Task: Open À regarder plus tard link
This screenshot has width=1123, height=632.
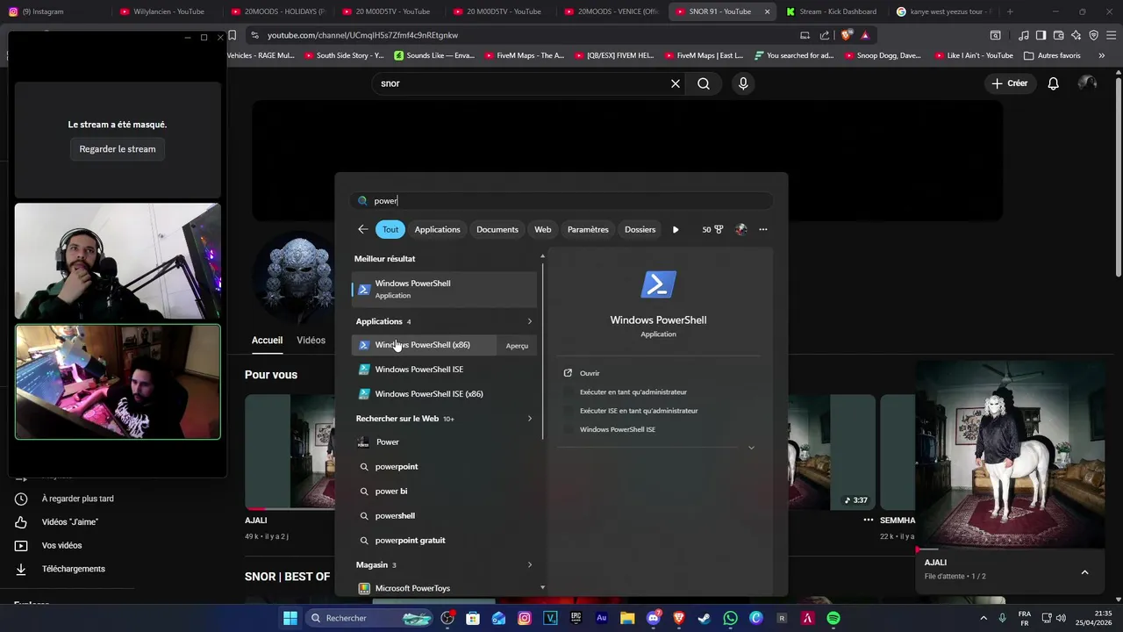Action: pyautogui.click(x=77, y=499)
